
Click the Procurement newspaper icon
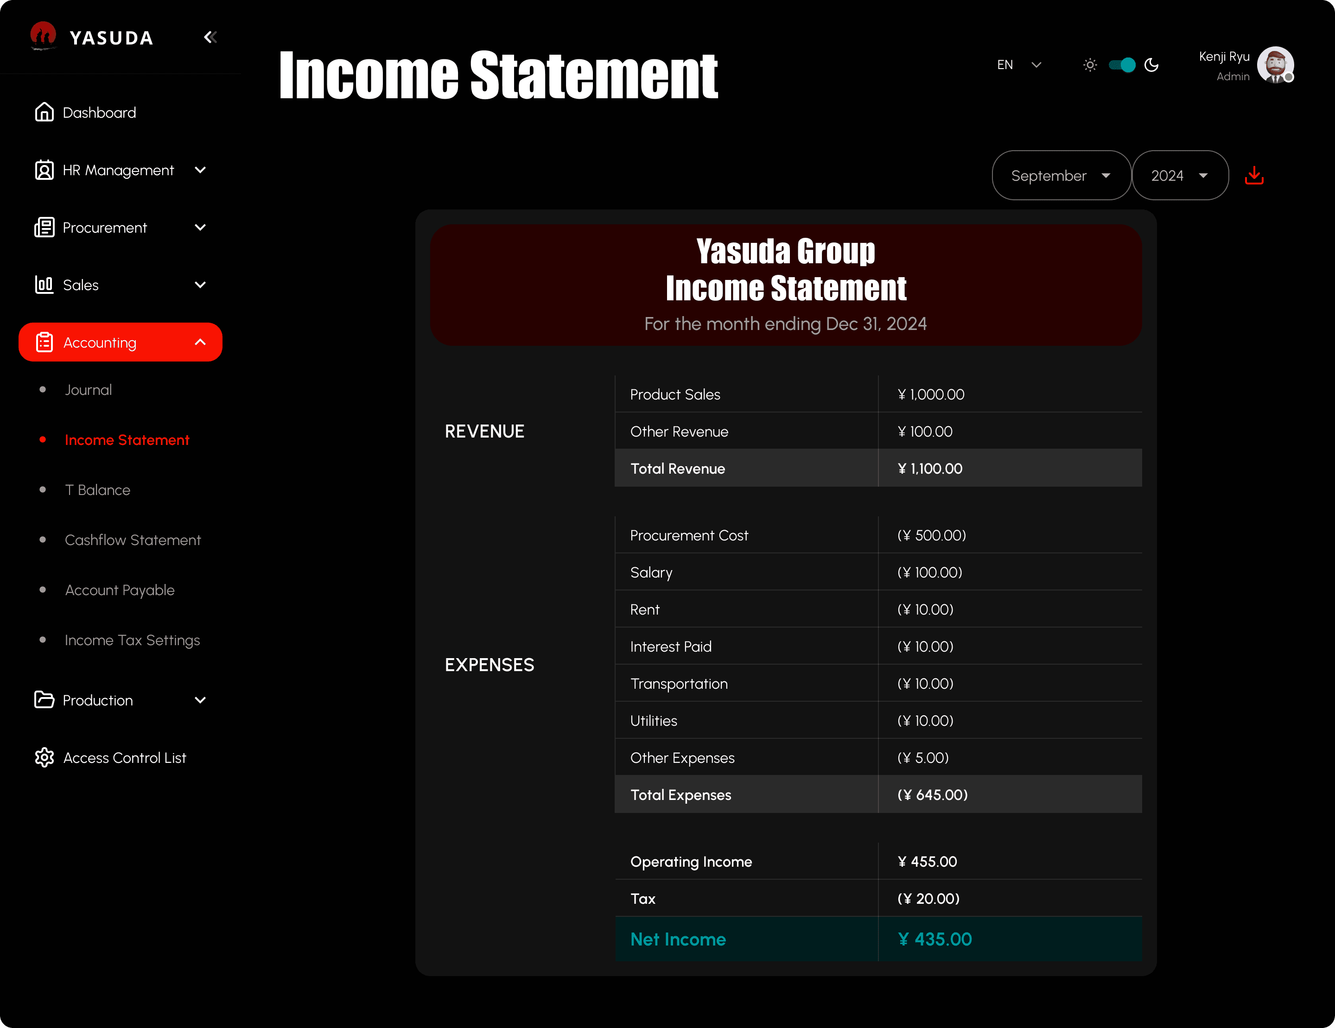click(44, 227)
